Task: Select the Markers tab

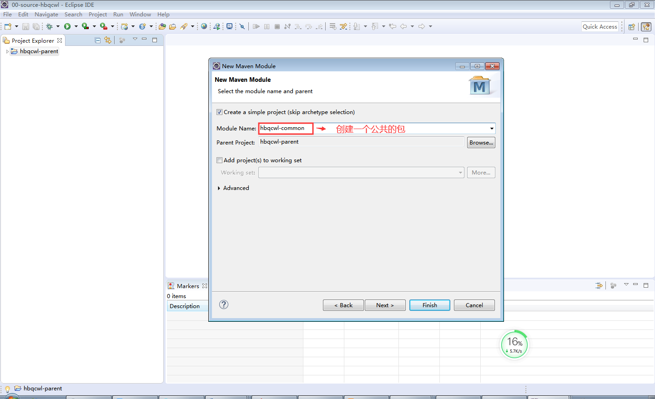Action: tap(187, 286)
